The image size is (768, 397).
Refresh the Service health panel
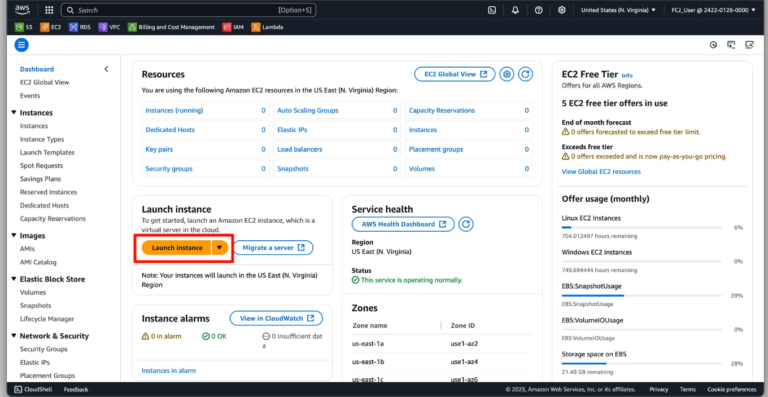465,224
